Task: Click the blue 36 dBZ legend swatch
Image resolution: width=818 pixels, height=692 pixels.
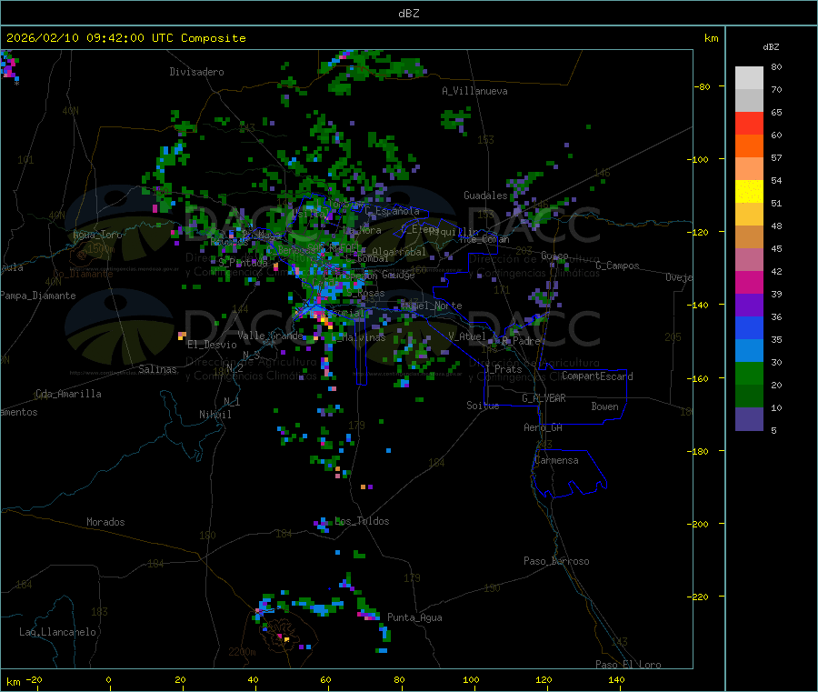Action: [749, 327]
